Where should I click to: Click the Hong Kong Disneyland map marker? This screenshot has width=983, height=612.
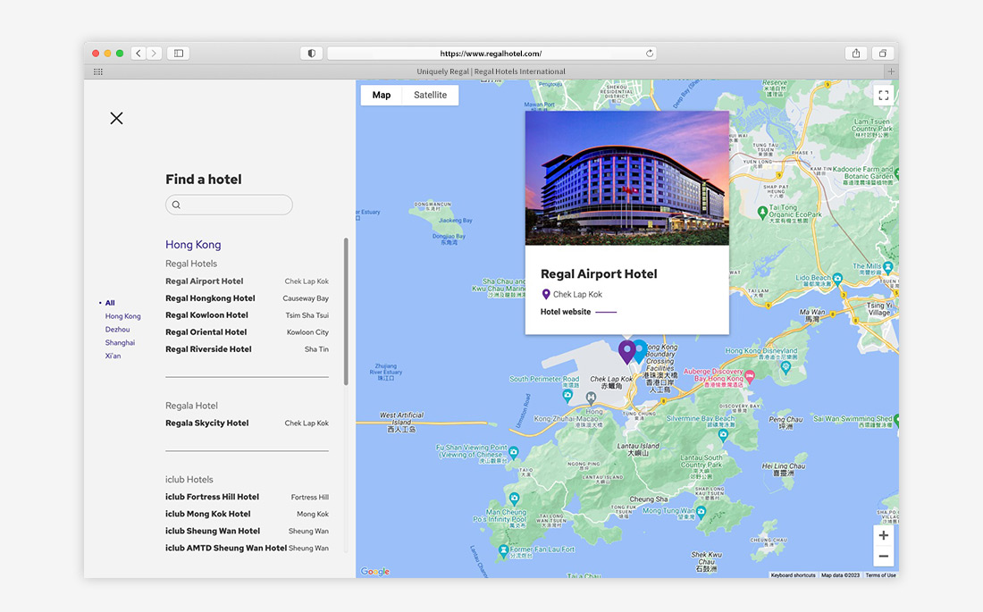pyautogui.click(x=786, y=368)
